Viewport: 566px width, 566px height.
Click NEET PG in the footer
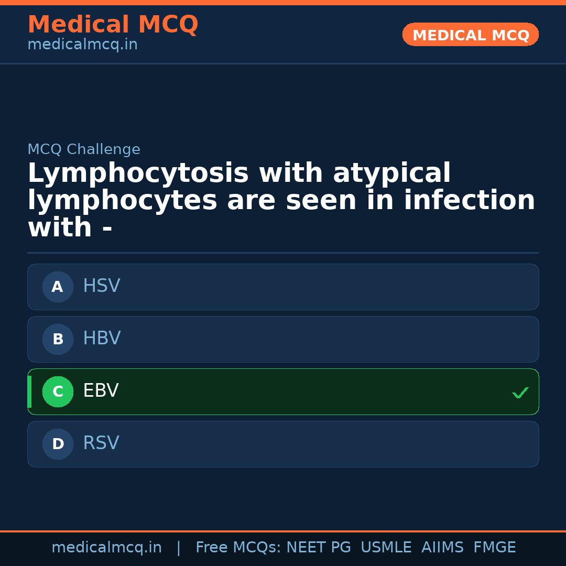pos(319,548)
